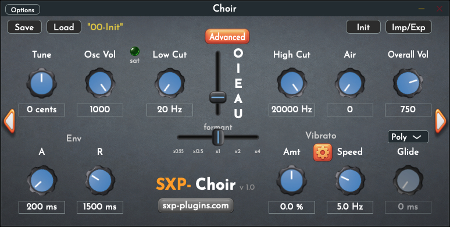
Task: Click the envelope R release knob
Action: [100, 181]
